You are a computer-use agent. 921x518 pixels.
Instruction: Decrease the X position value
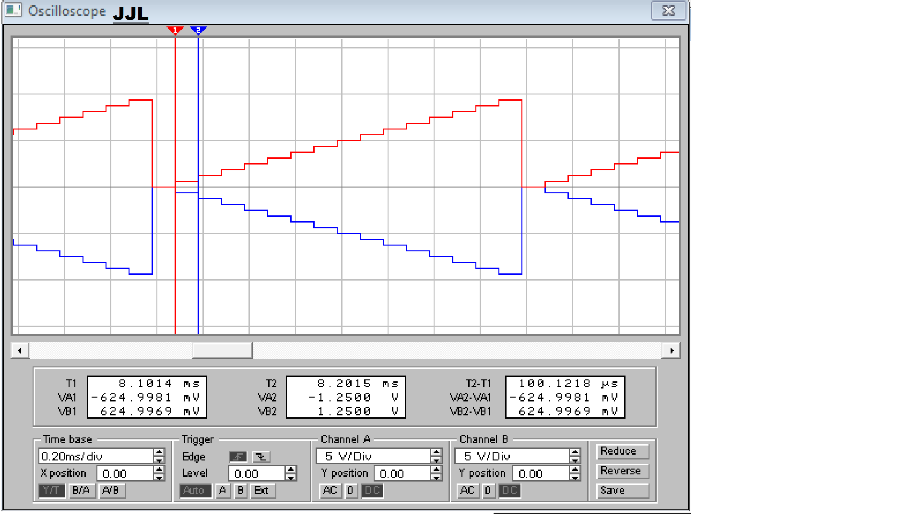[159, 477]
